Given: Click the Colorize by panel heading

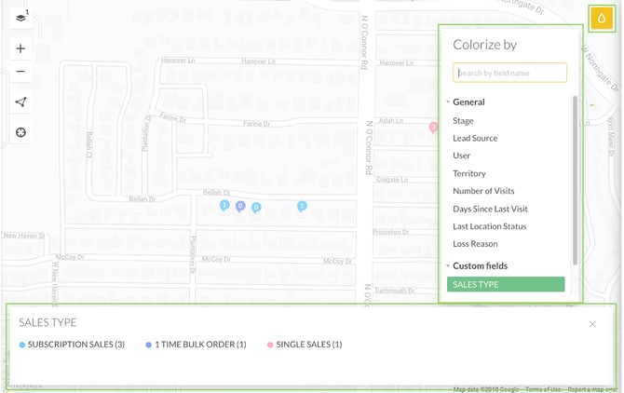Looking at the screenshot, I should (484, 45).
